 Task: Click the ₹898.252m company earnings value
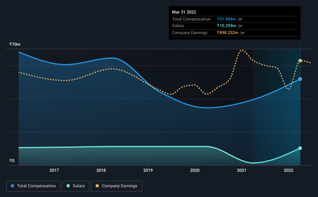(x=227, y=33)
